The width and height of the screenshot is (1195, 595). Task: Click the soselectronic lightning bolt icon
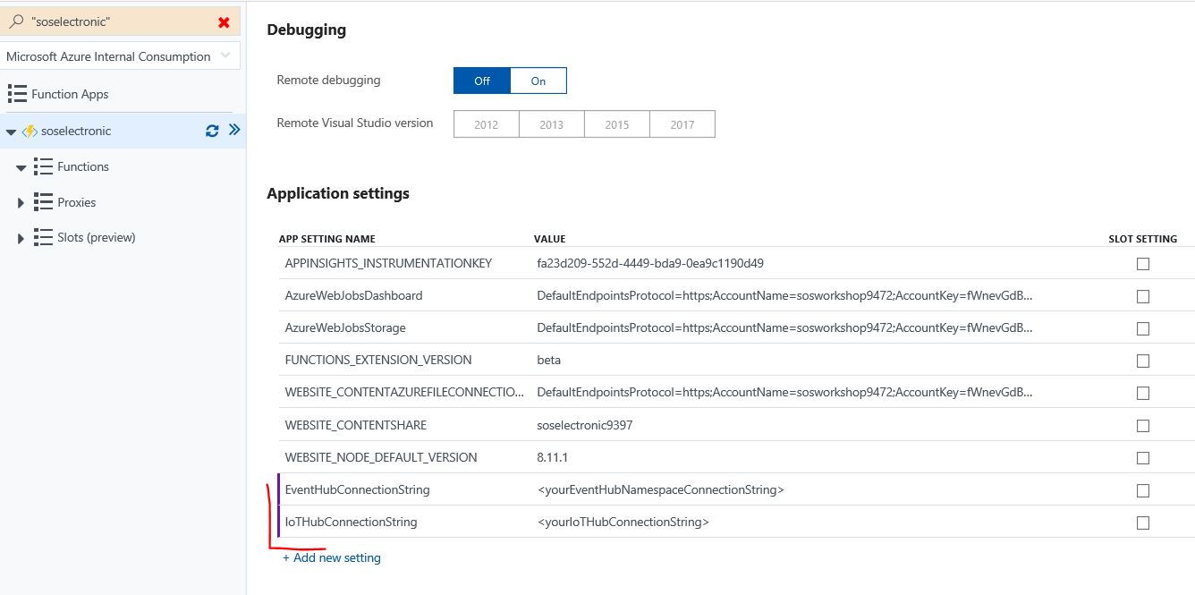click(x=30, y=131)
